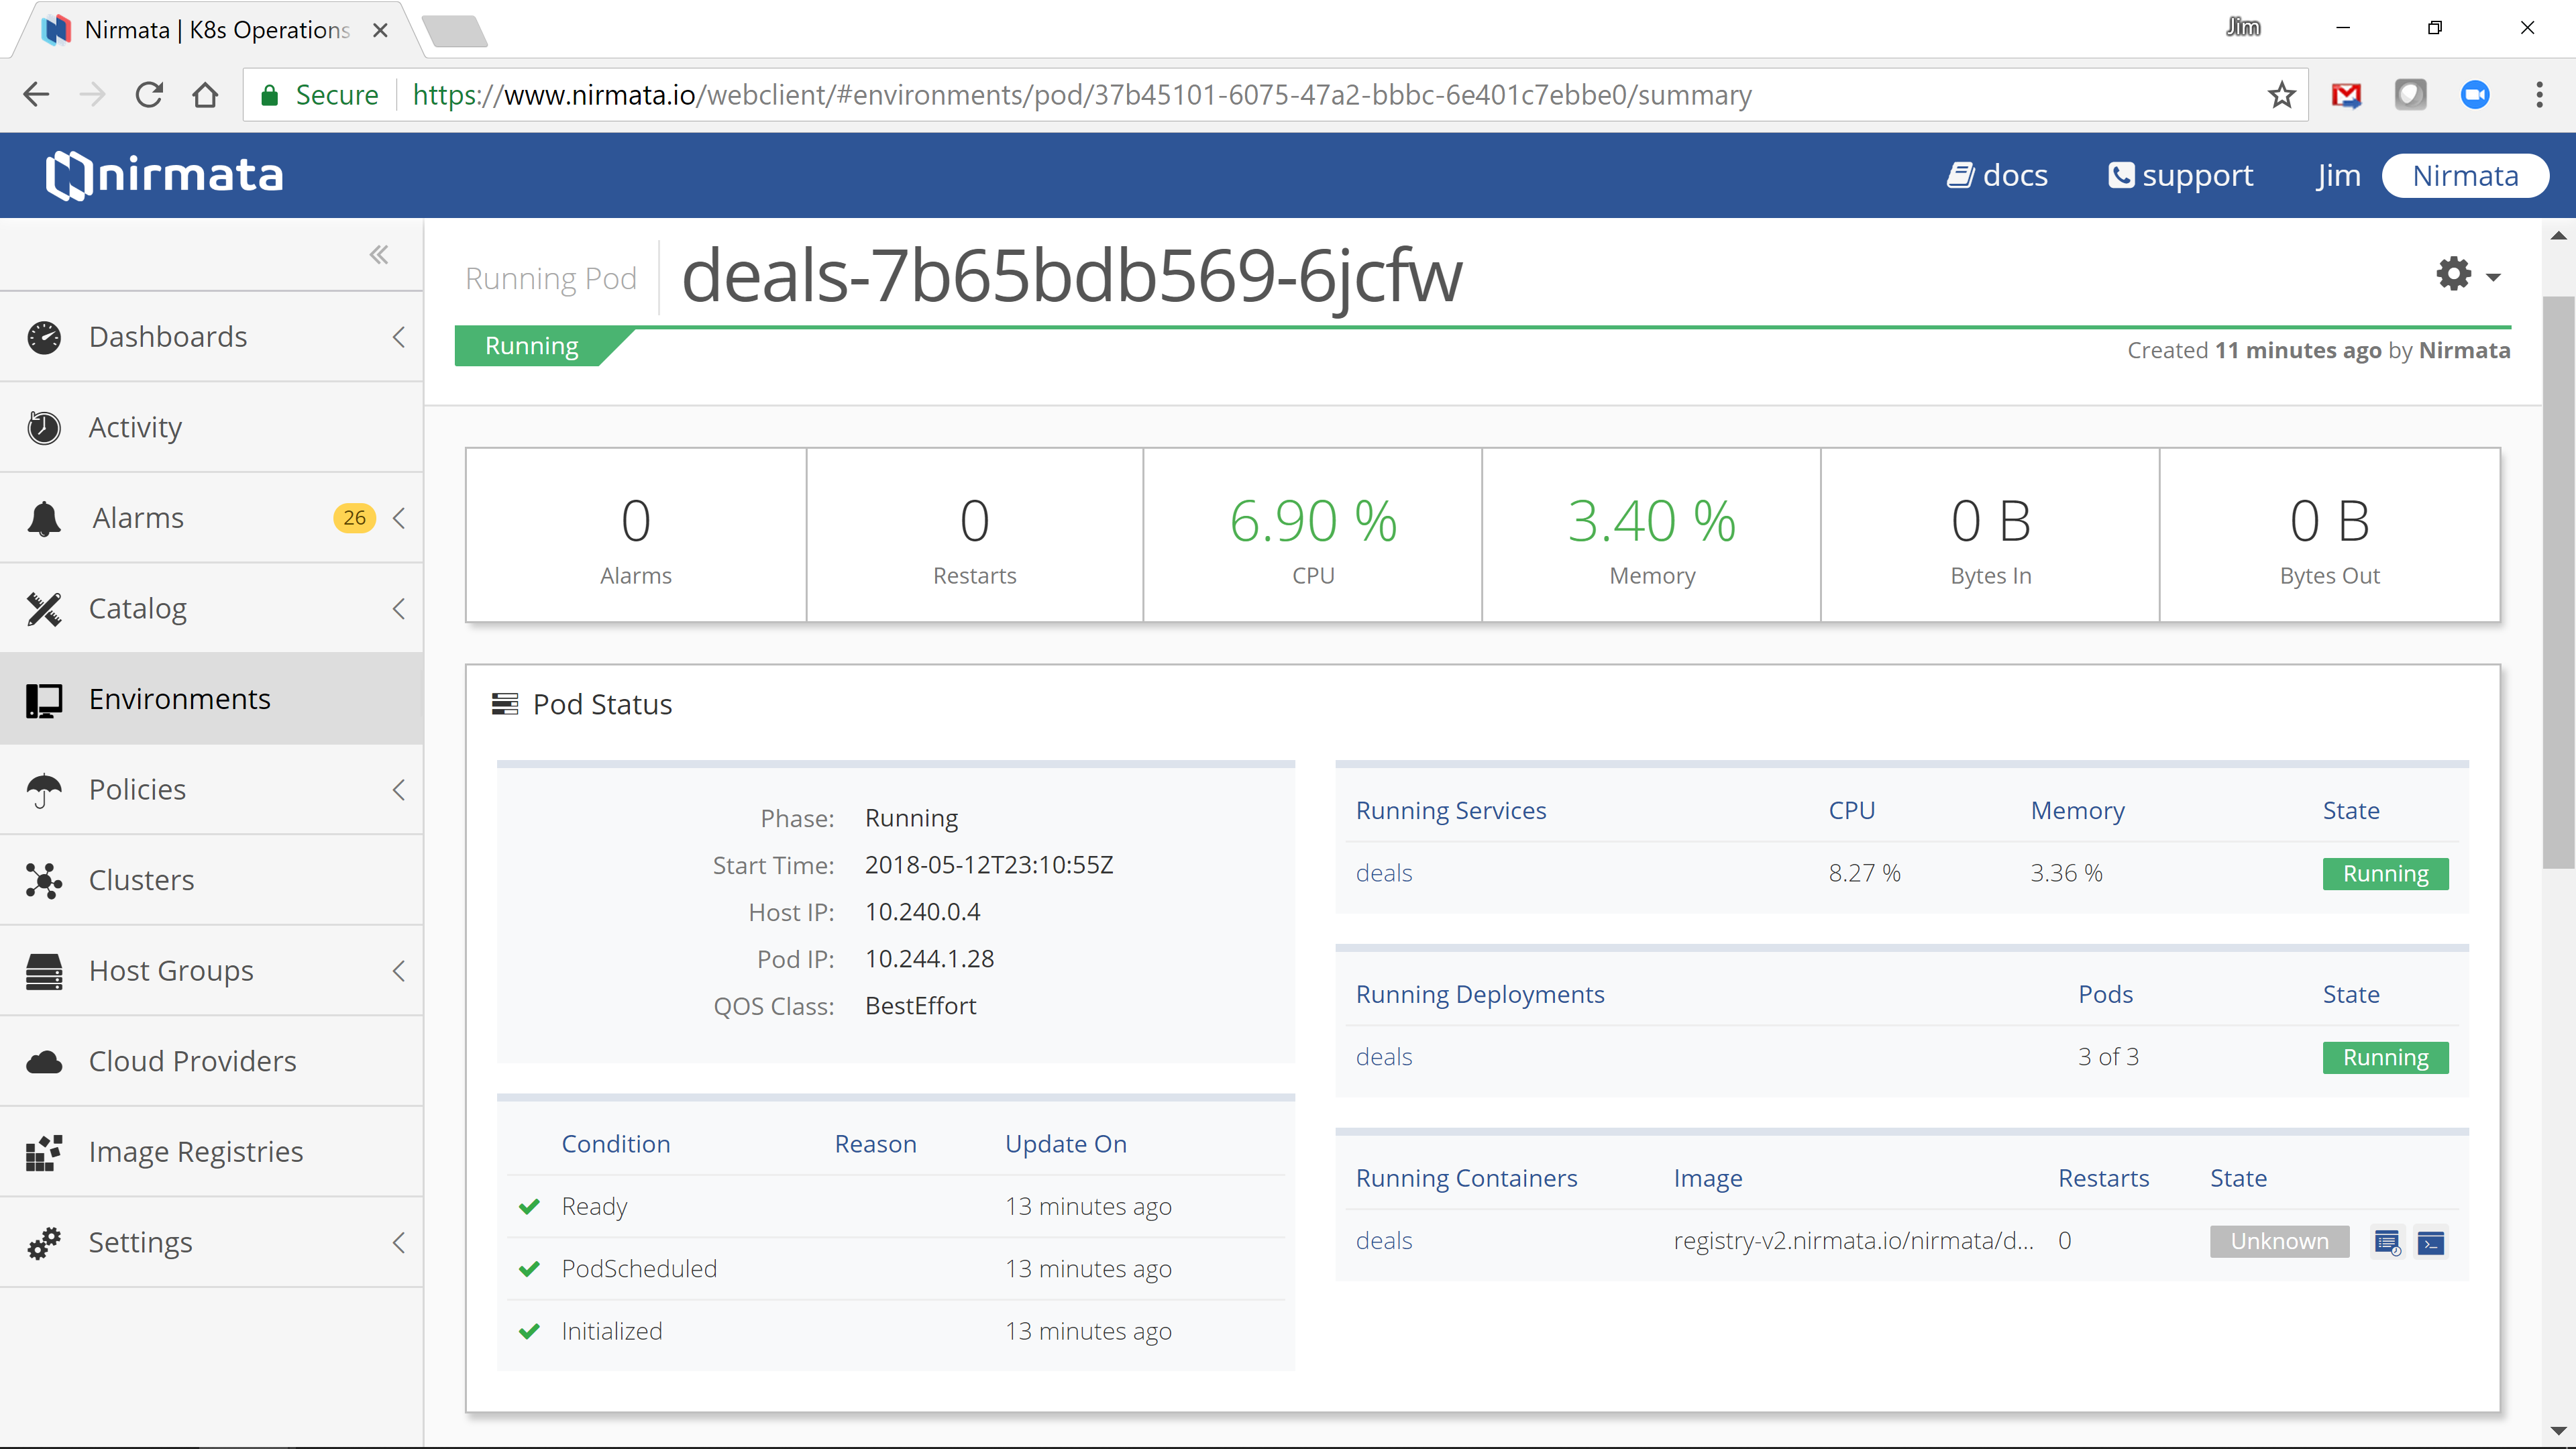Open container logs icon for deals

coord(2387,1242)
